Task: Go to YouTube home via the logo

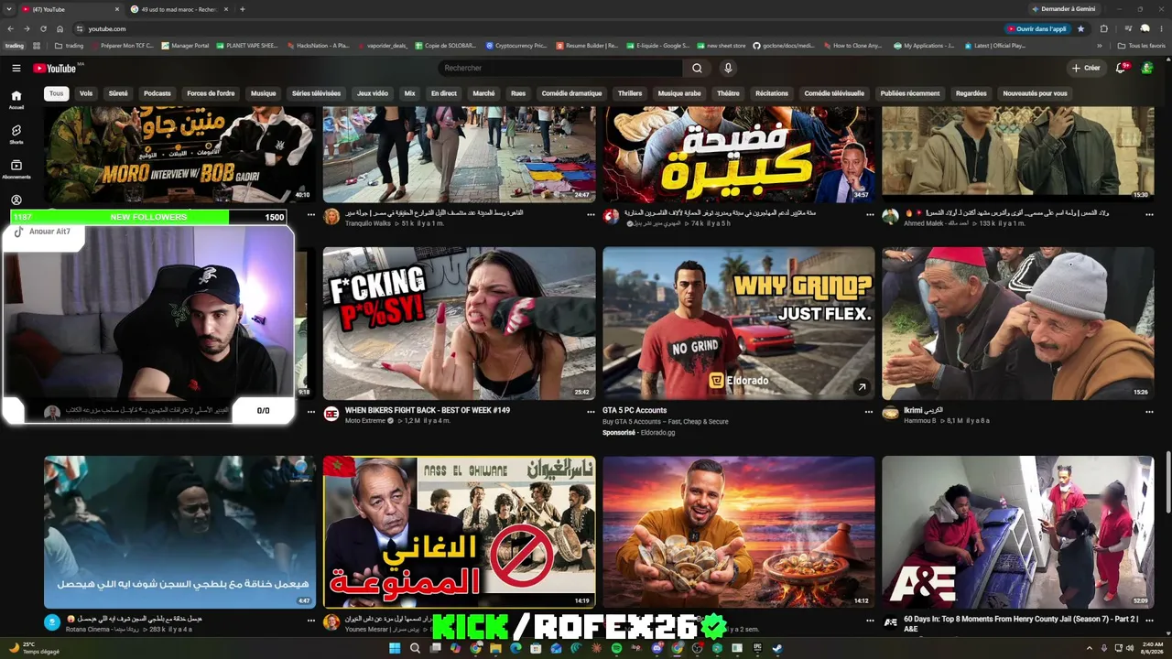Action: tap(55, 68)
